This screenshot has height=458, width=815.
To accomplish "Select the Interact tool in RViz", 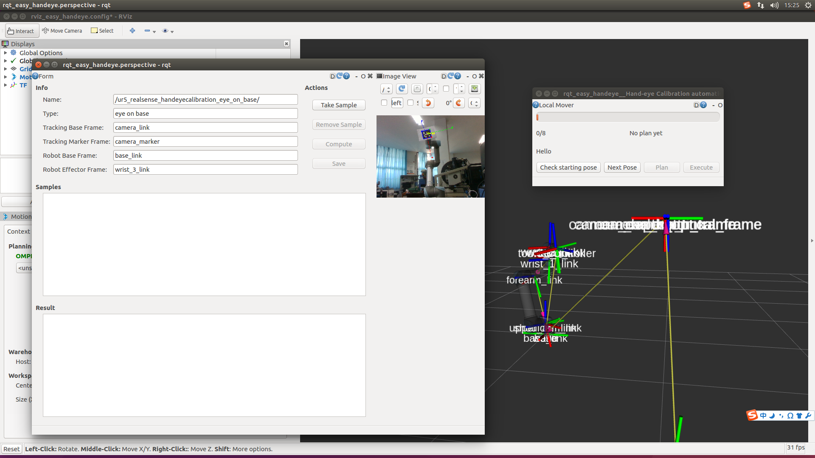I will pyautogui.click(x=21, y=31).
